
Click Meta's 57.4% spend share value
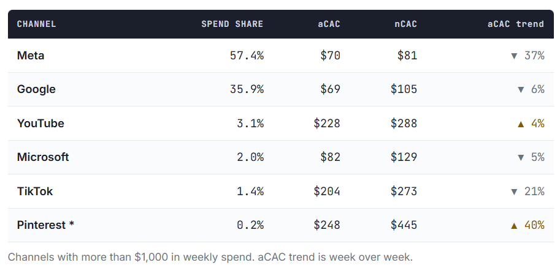click(247, 56)
